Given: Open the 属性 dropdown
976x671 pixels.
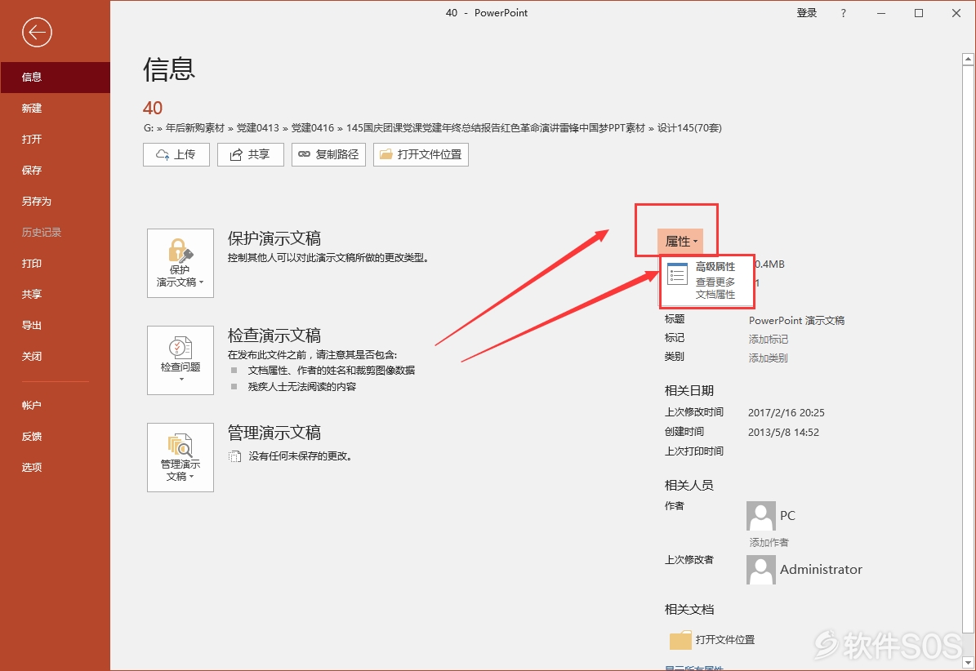Looking at the screenshot, I should (680, 242).
